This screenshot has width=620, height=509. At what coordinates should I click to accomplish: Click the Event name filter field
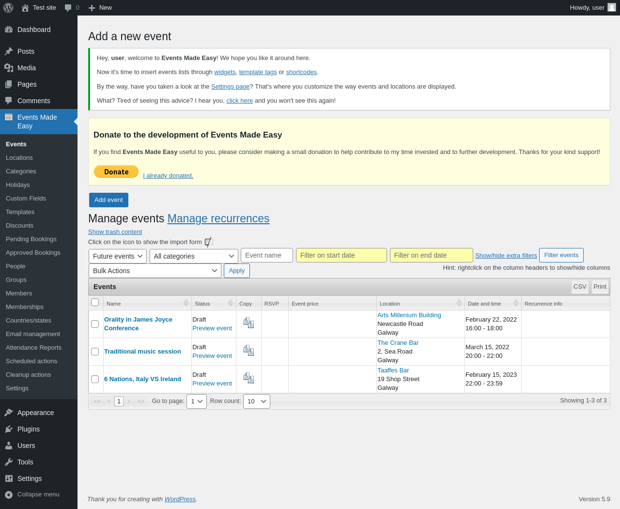tap(267, 255)
